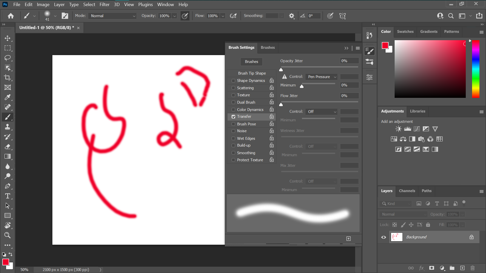Select the Crop tool
Screen dimensions: 486x273
(x=8, y=78)
